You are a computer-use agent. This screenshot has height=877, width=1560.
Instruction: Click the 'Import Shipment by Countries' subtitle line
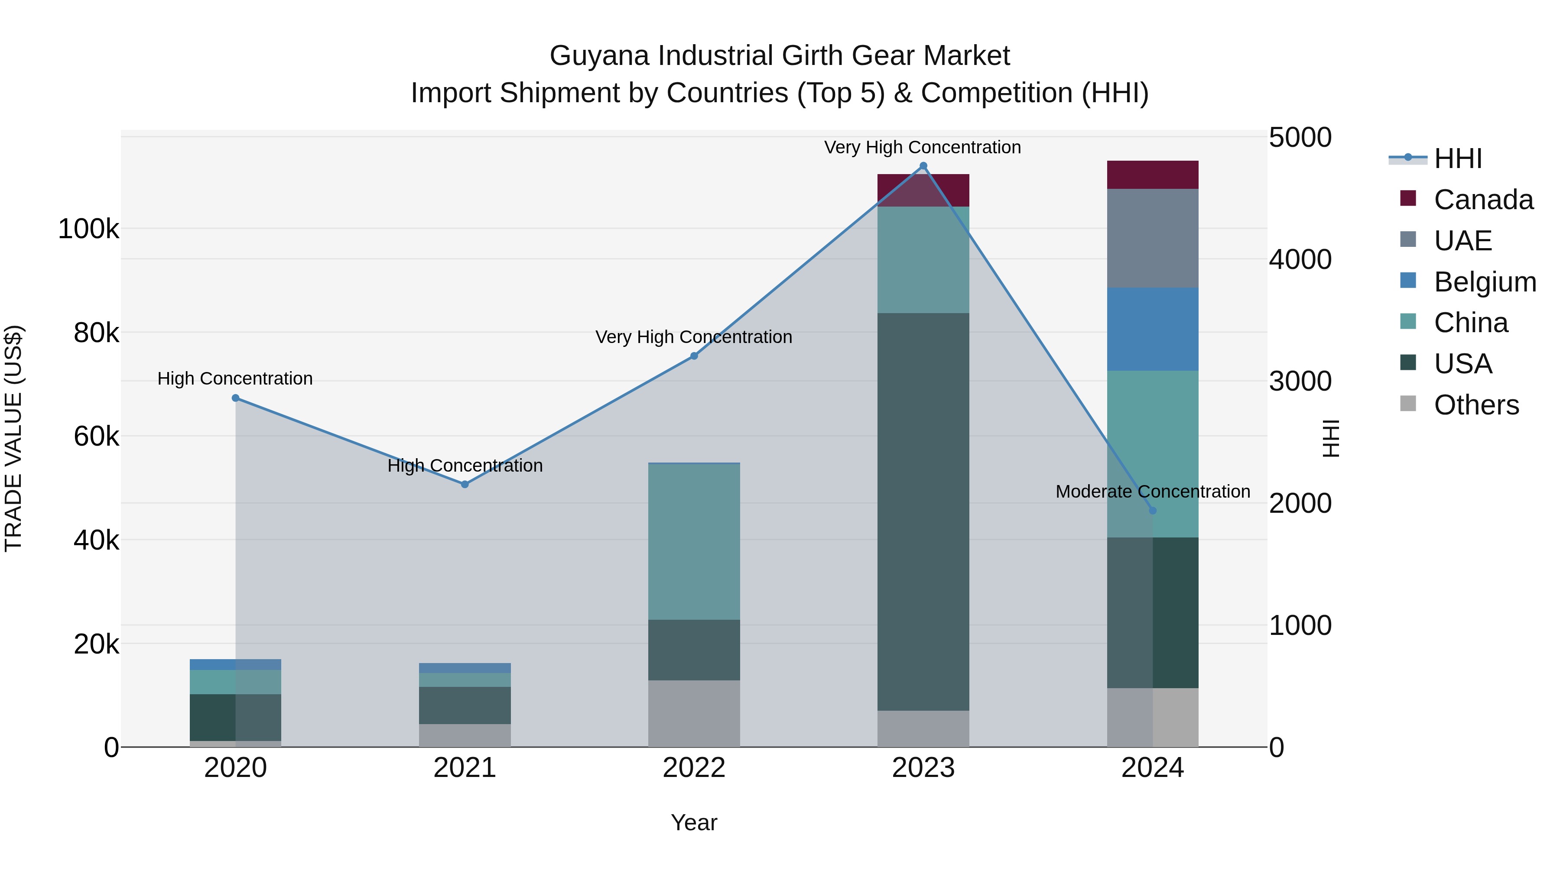[x=780, y=93]
